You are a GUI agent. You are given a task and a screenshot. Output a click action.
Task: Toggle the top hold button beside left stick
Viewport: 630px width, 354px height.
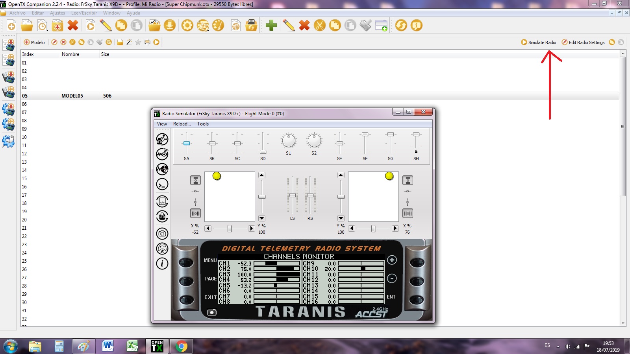(195, 180)
